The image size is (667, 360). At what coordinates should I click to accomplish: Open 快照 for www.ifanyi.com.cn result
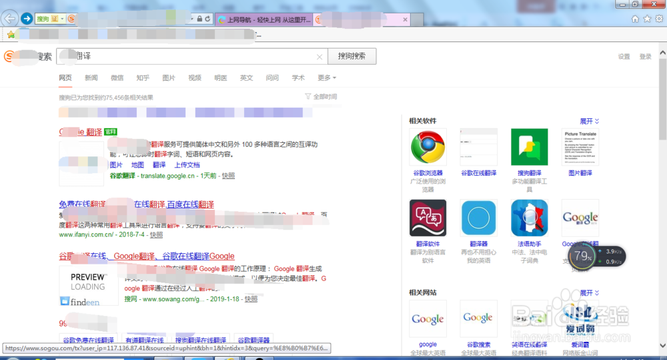(x=156, y=234)
